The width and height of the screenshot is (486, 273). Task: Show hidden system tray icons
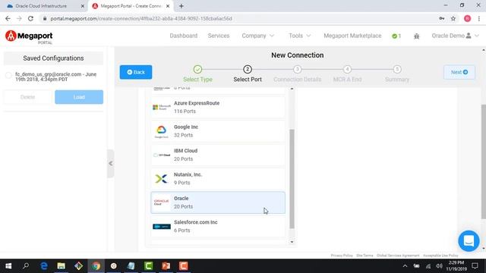coord(405,266)
